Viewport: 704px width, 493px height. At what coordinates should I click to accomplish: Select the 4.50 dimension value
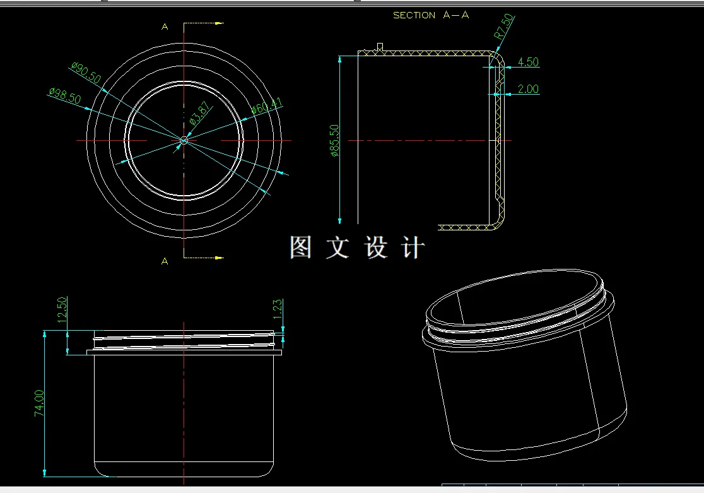(528, 62)
